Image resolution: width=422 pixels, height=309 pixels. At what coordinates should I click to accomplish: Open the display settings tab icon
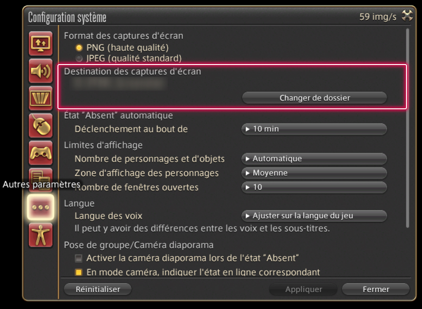coord(41,43)
